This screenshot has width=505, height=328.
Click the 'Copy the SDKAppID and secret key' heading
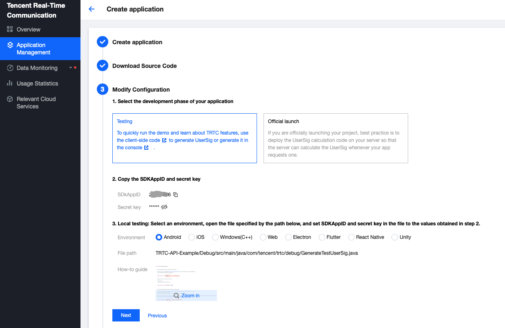[x=156, y=179]
